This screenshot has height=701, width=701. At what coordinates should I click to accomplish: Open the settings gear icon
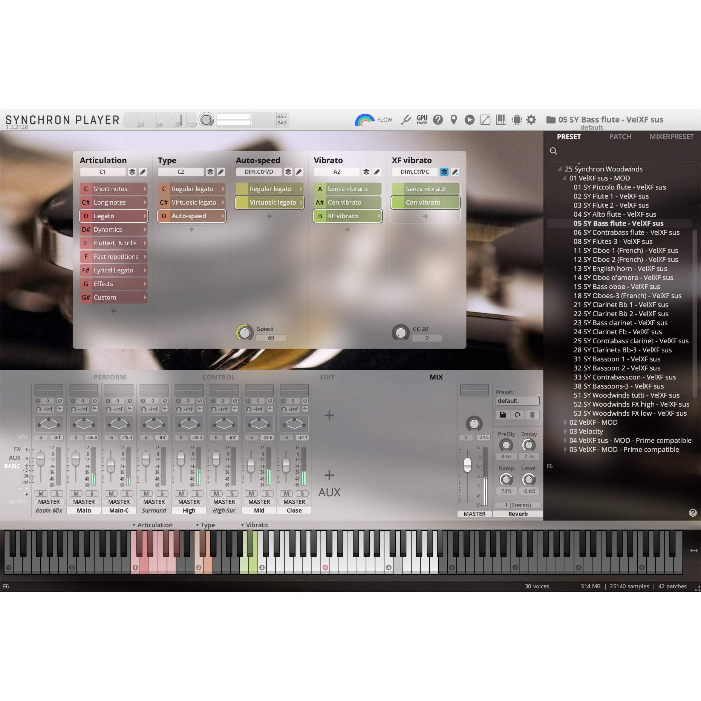point(531,120)
